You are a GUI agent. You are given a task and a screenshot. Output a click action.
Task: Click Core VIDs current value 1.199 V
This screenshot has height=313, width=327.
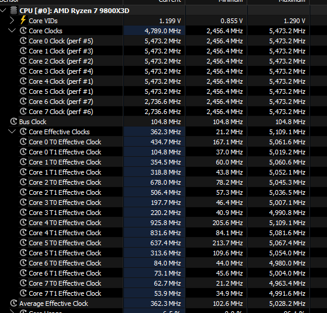tap(170, 21)
